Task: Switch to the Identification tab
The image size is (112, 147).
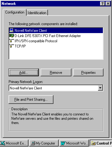Action: (x=37, y=13)
